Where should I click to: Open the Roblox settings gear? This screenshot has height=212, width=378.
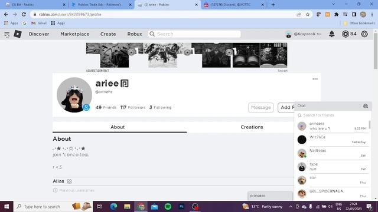(x=364, y=34)
